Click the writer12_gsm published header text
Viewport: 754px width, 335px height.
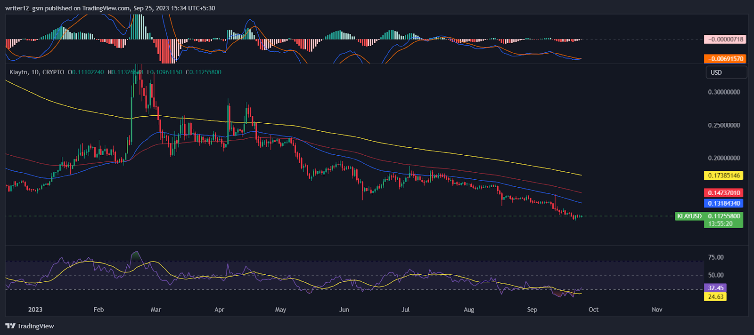pos(110,8)
